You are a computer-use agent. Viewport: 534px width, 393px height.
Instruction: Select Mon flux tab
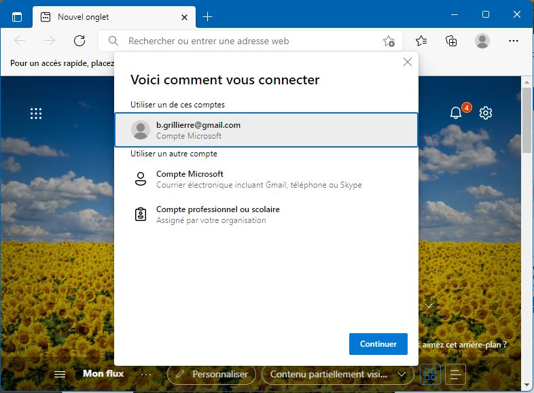coord(103,373)
